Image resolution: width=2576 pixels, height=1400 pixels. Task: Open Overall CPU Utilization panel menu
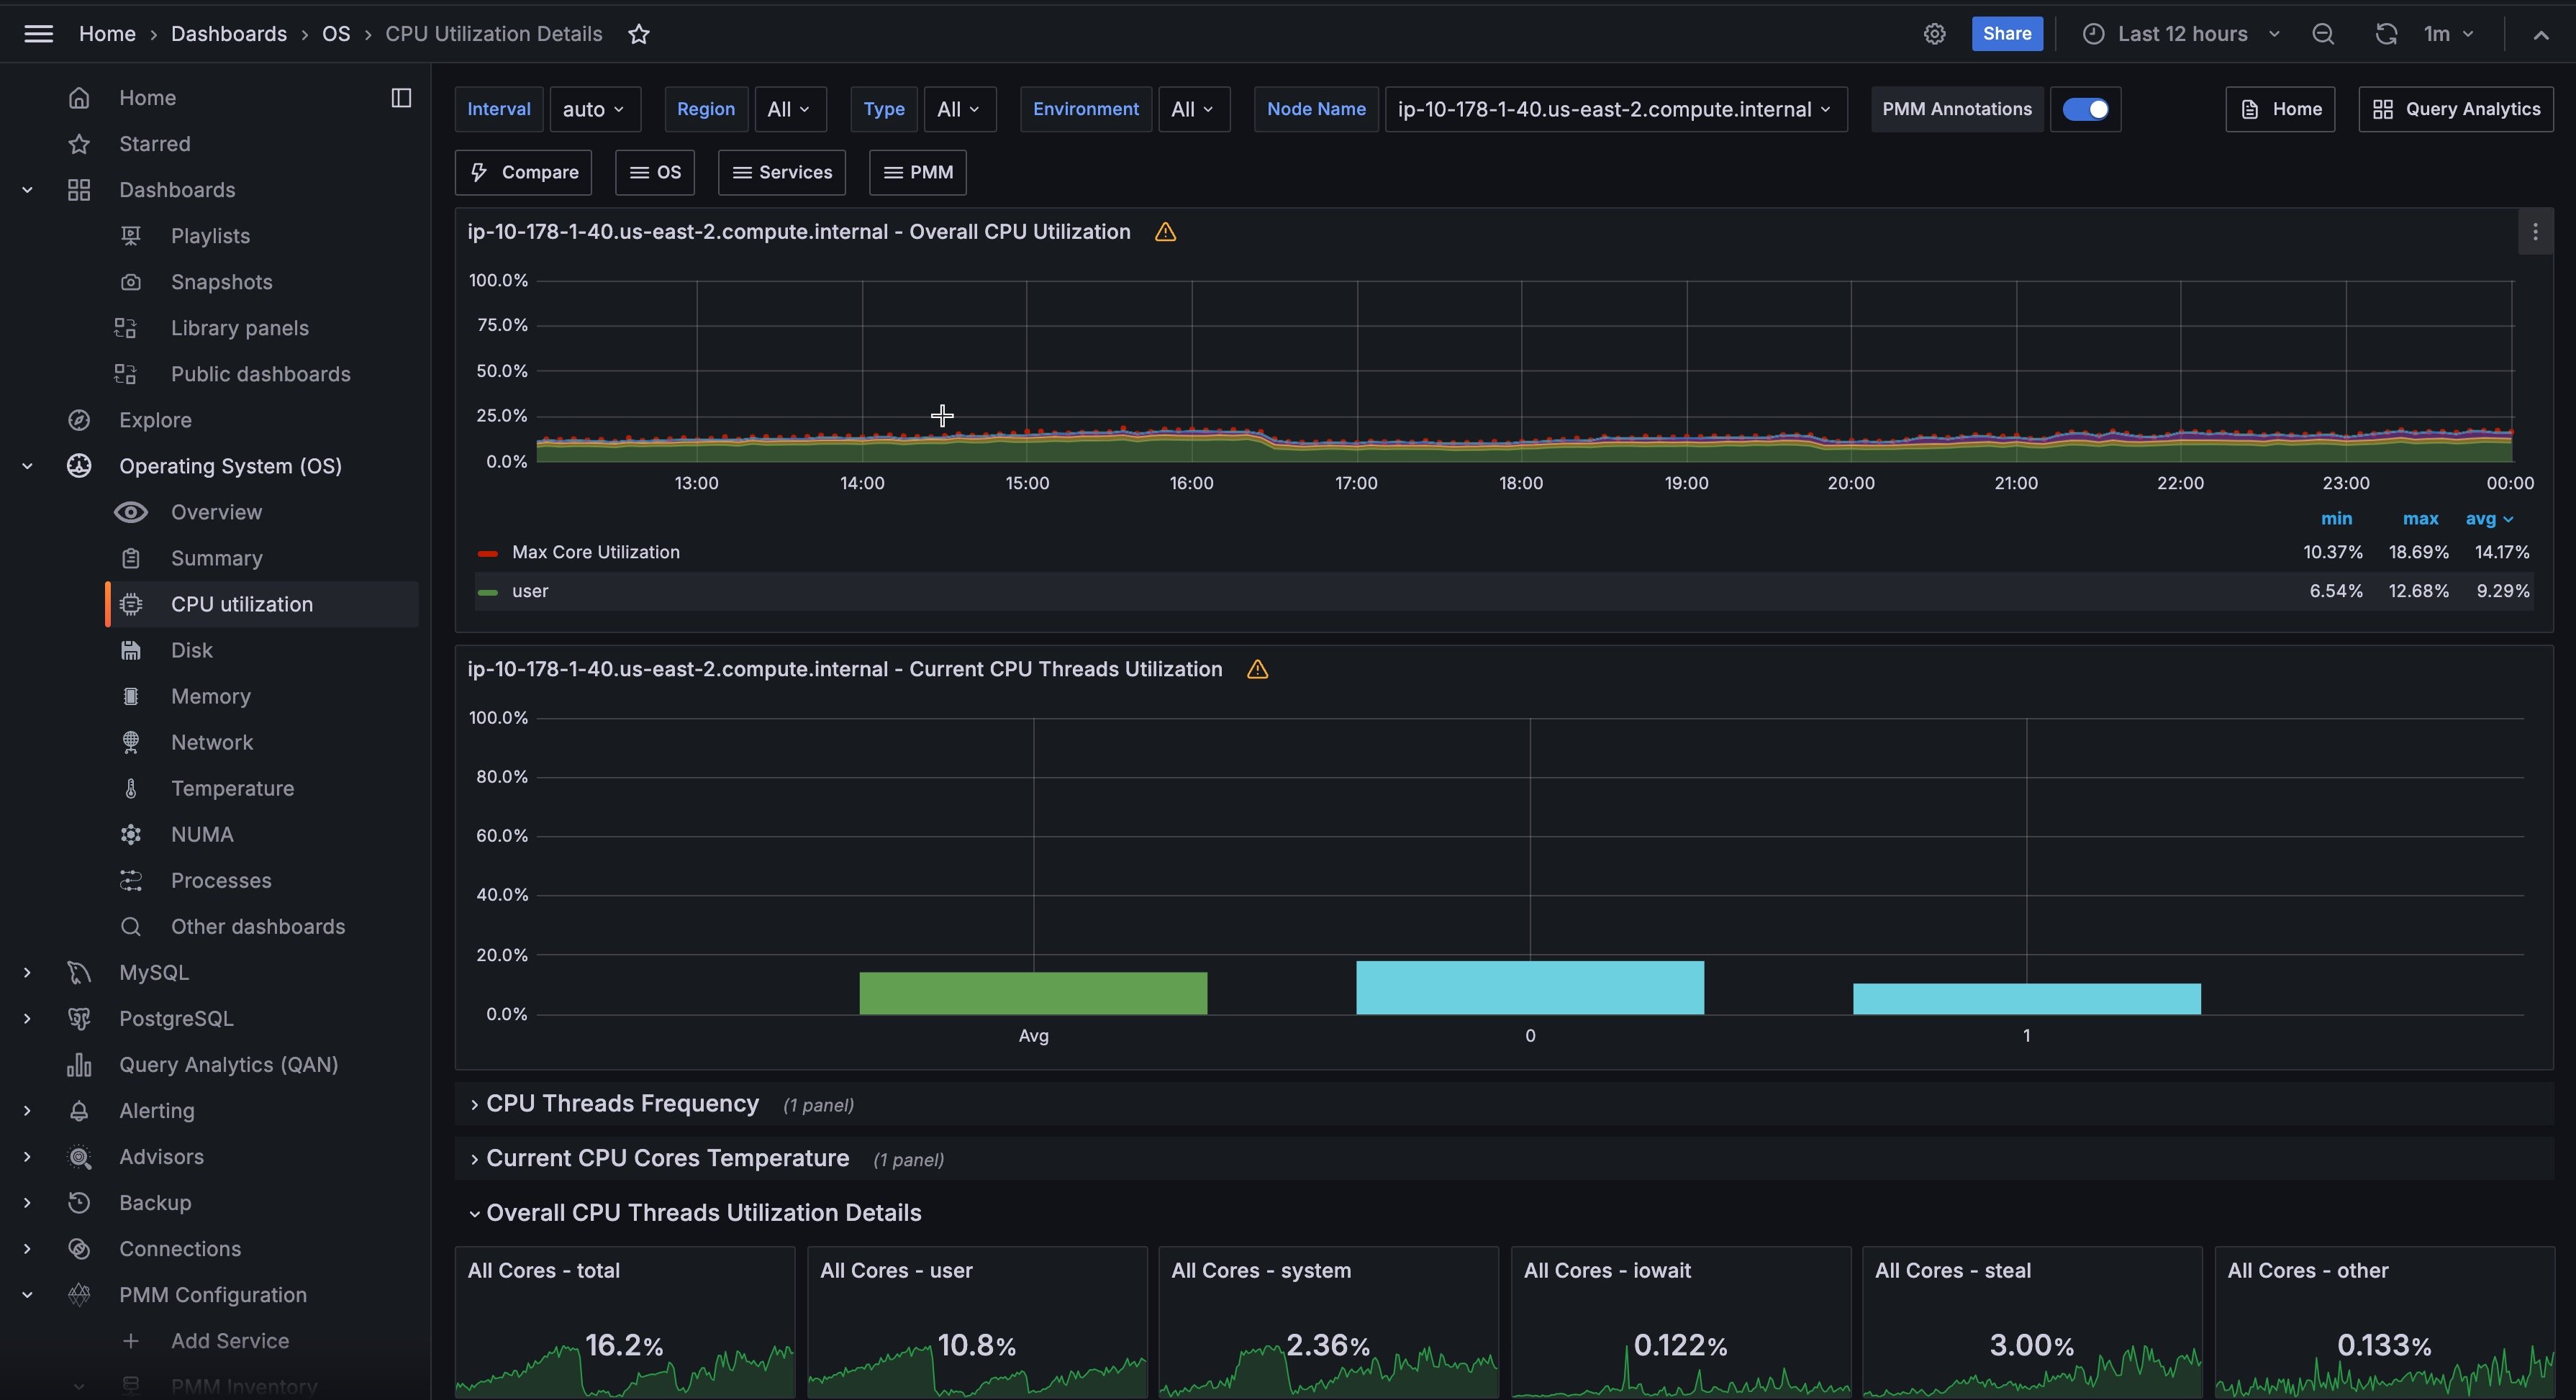tap(2534, 232)
